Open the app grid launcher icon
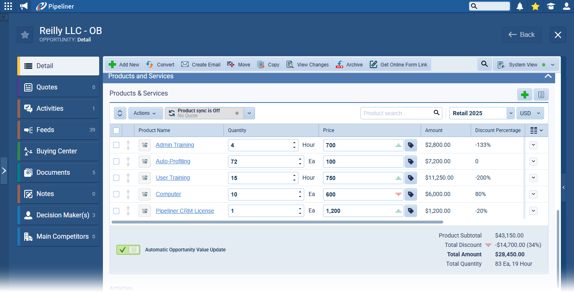 click(8, 6)
